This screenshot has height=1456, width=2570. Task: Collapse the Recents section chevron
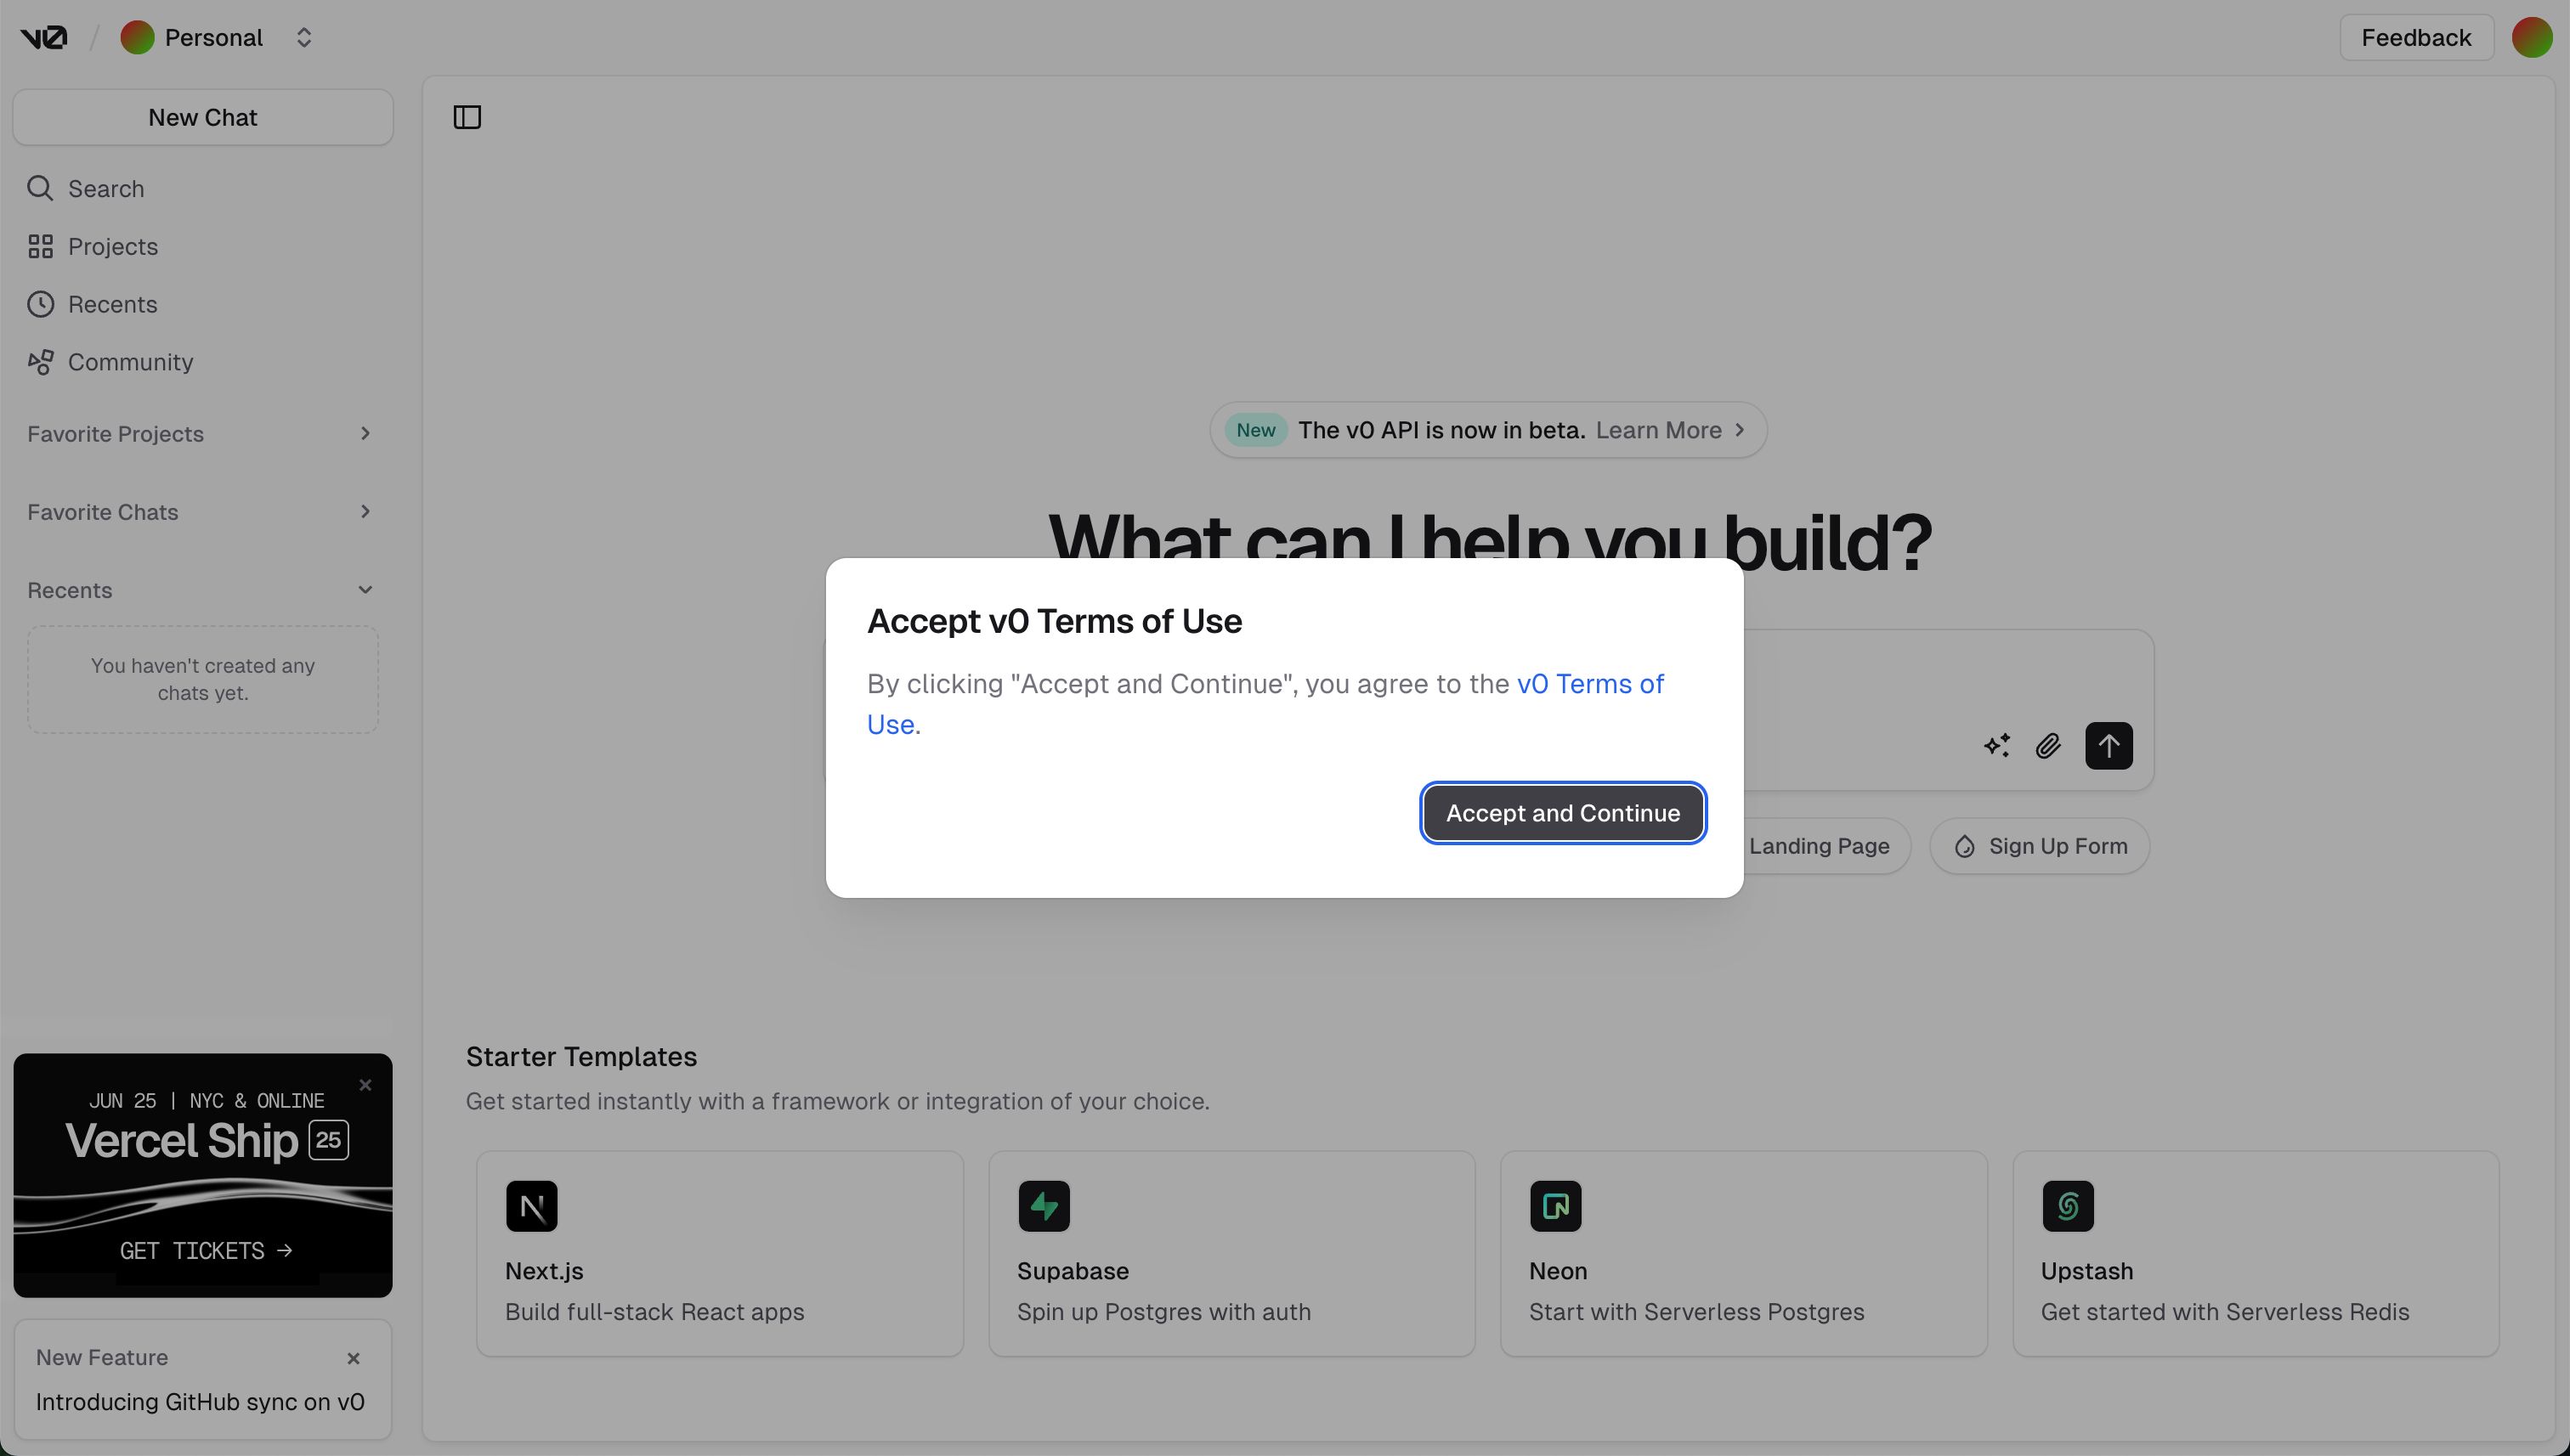click(365, 590)
